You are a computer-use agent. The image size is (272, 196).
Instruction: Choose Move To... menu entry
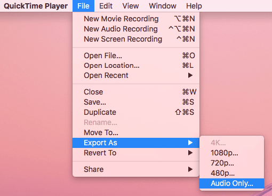click(136, 132)
